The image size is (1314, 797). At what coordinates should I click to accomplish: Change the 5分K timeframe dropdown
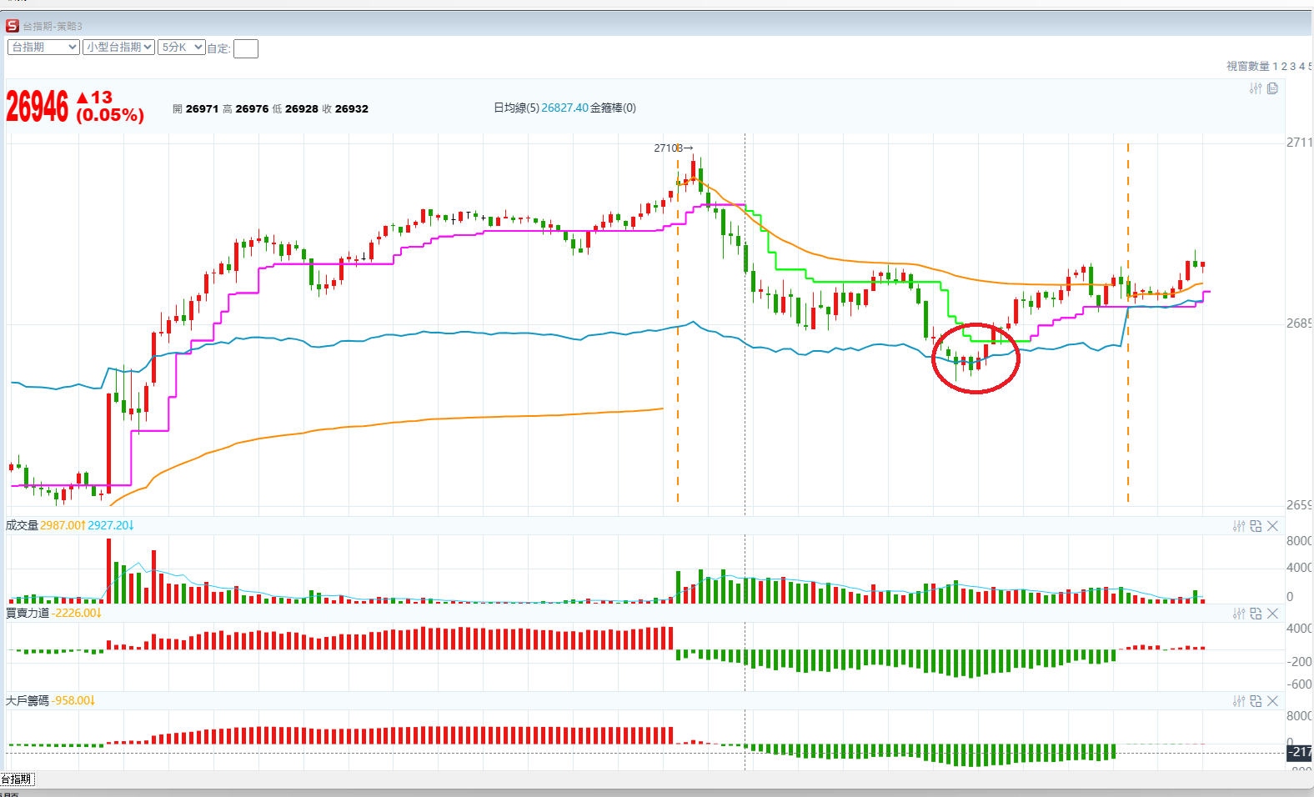182,48
